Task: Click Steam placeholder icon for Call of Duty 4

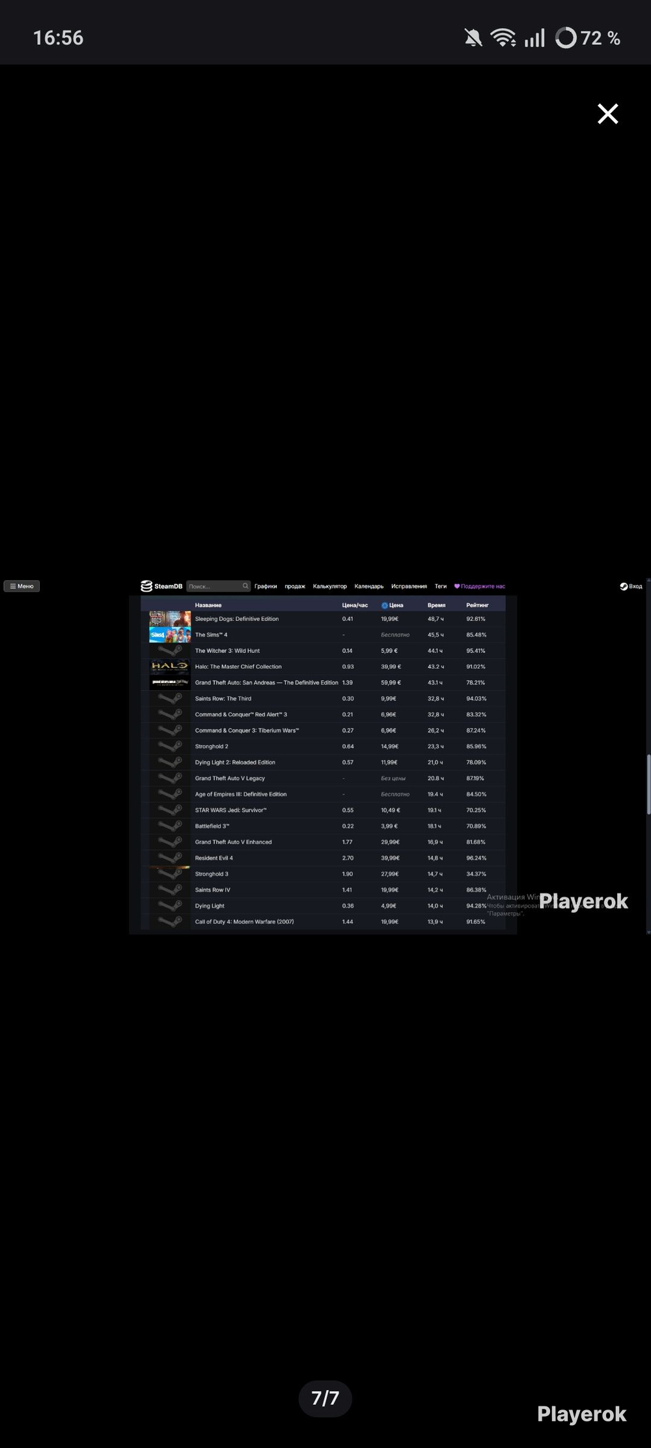Action: click(170, 921)
